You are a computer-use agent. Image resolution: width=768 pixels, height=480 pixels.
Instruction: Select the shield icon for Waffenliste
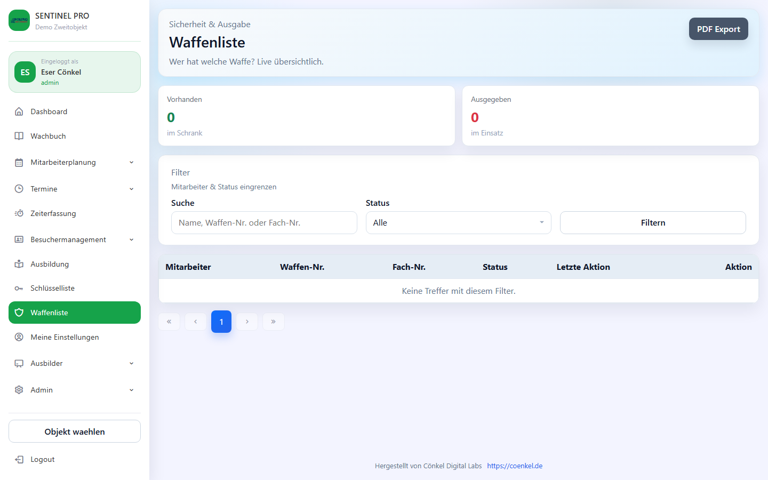pyautogui.click(x=19, y=313)
